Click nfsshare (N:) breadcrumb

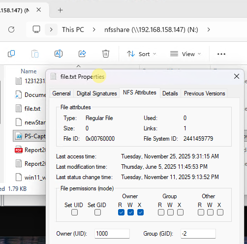coord(151,30)
